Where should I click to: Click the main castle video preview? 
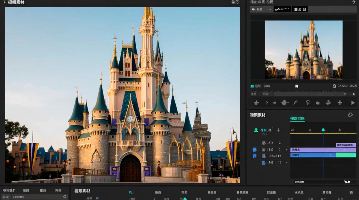[122, 95]
